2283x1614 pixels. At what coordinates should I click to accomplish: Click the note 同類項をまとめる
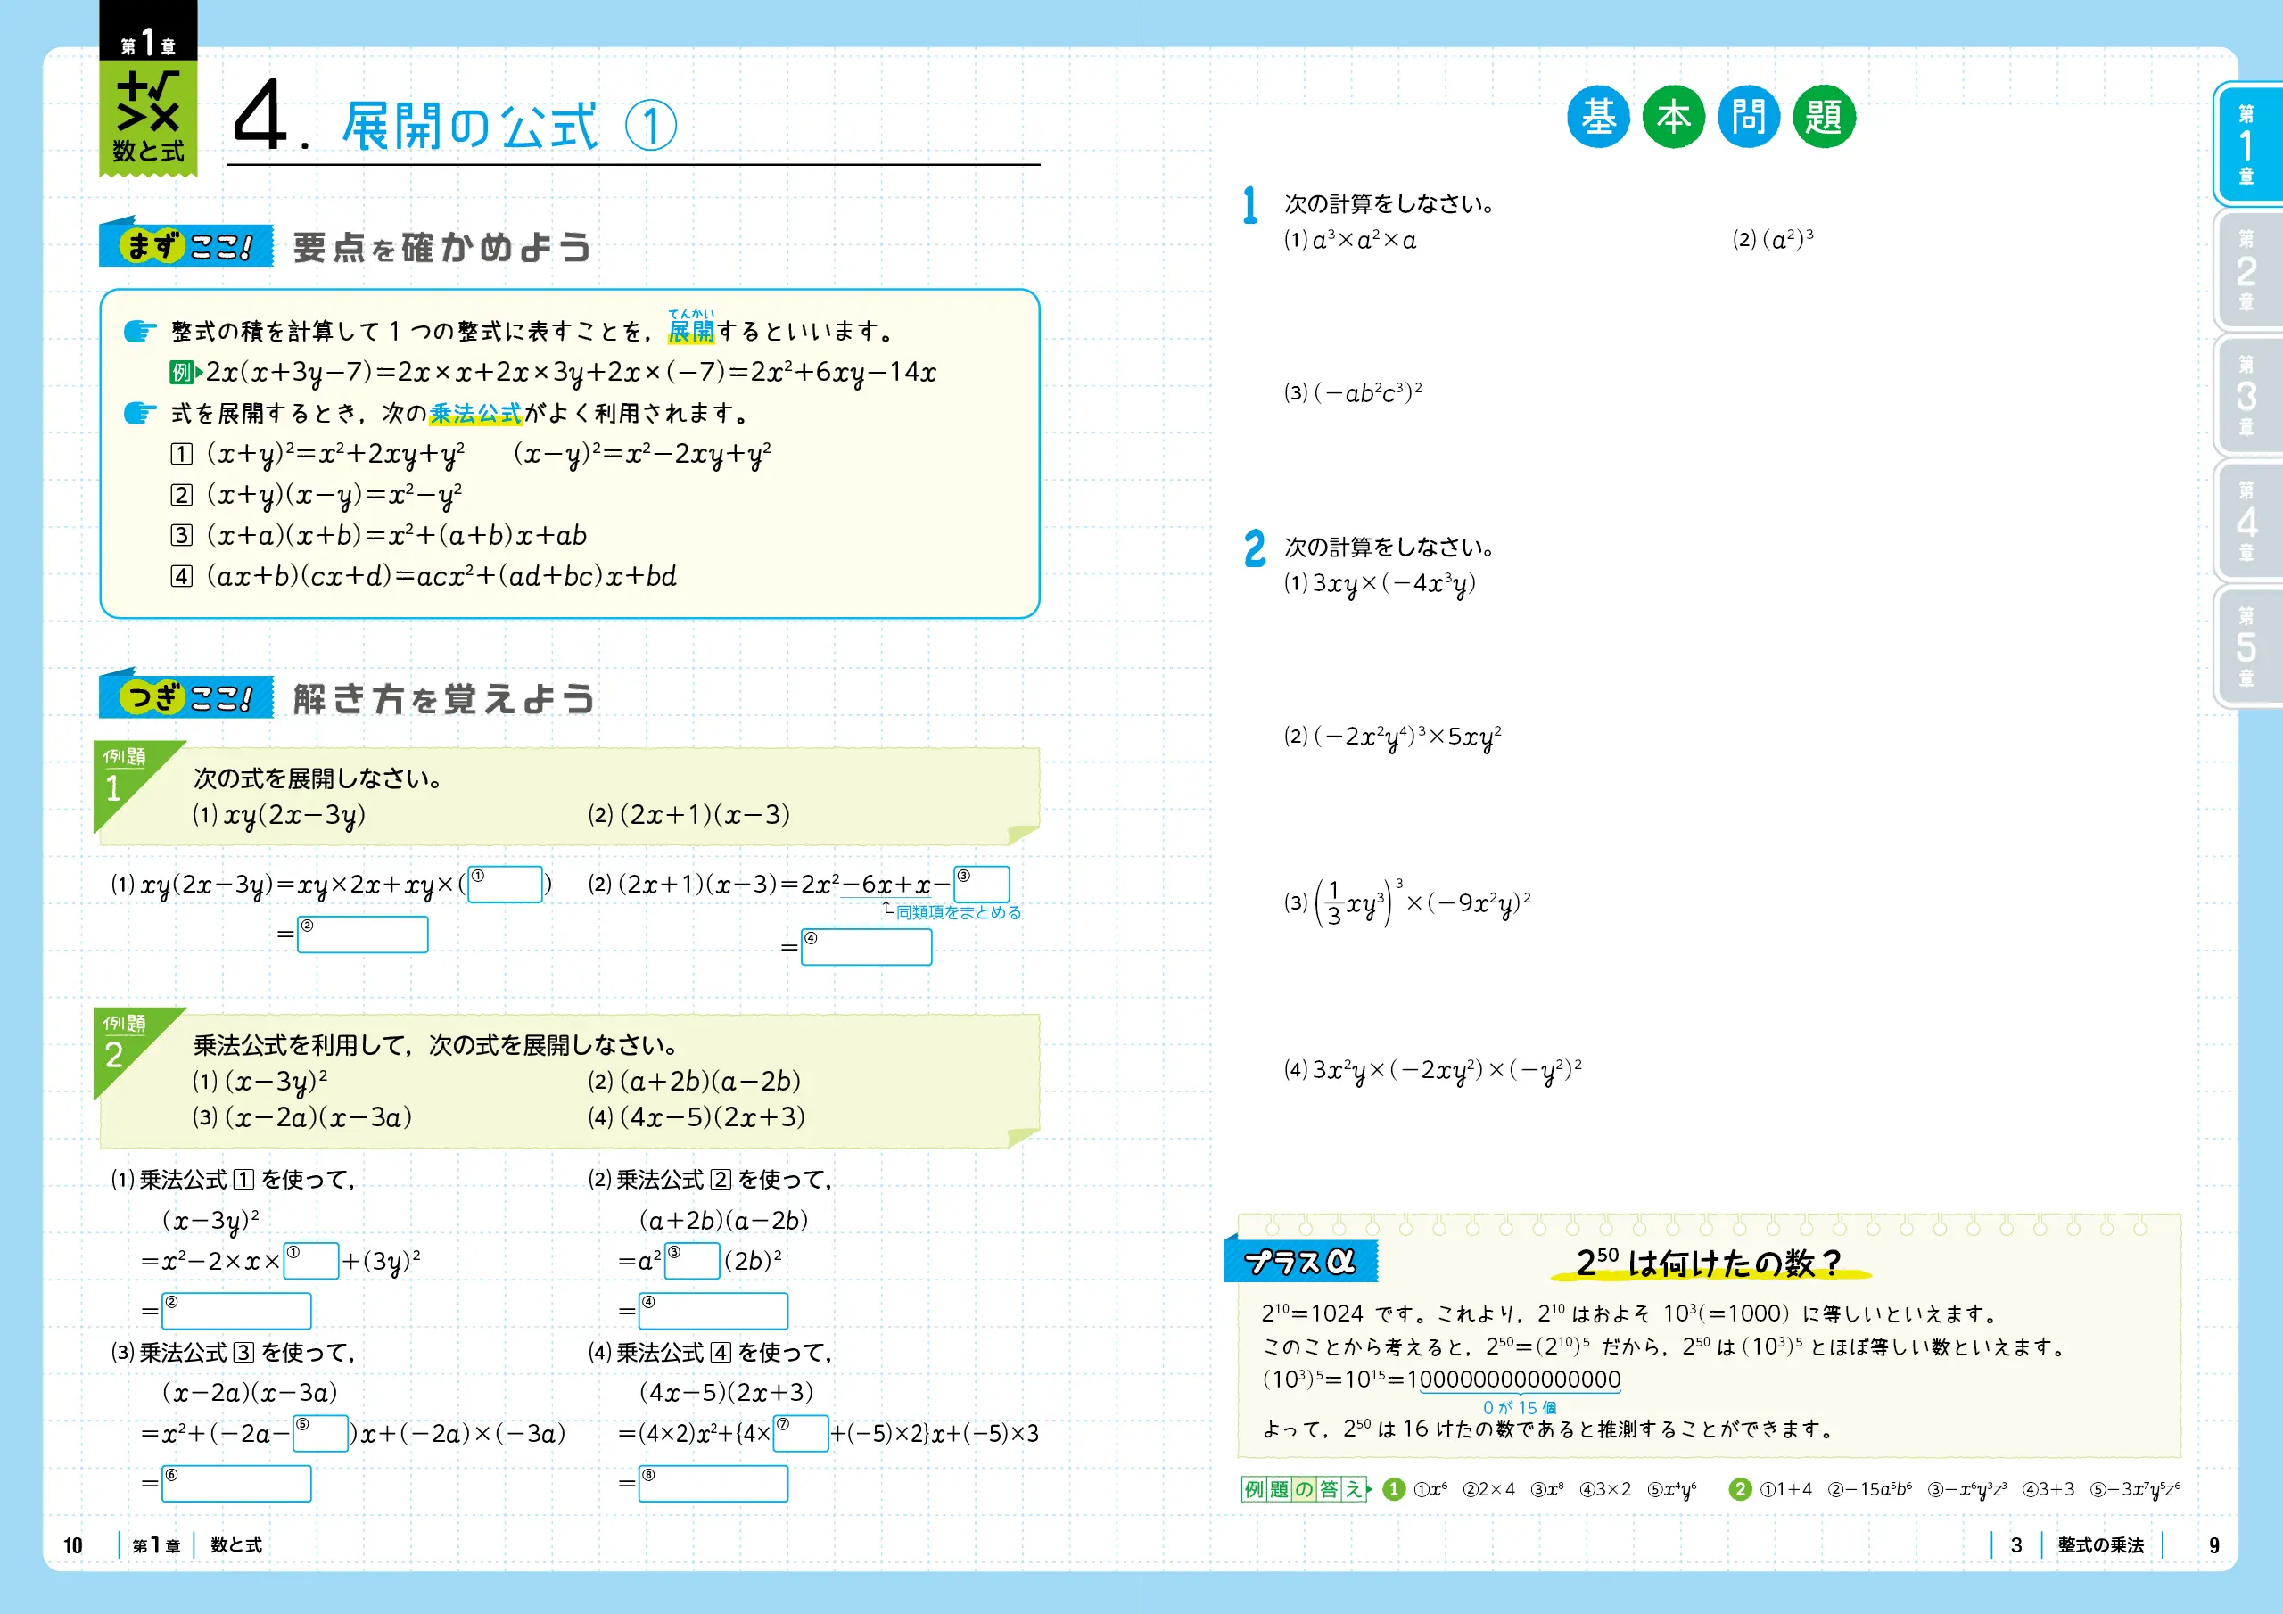(x=959, y=912)
